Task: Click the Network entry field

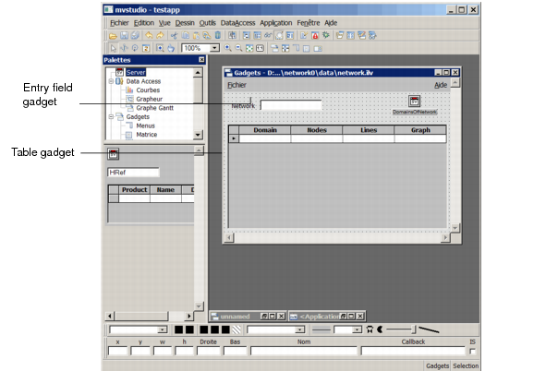Action: (290, 105)
